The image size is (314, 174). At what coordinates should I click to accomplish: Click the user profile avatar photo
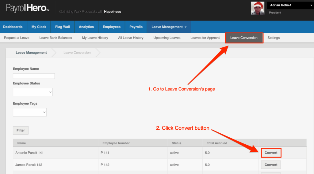click(258, 9)
